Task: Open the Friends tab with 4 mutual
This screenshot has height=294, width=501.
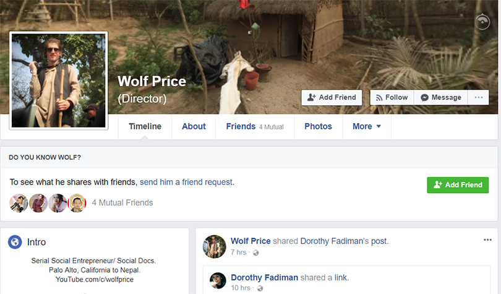Action: click(254, 126)
